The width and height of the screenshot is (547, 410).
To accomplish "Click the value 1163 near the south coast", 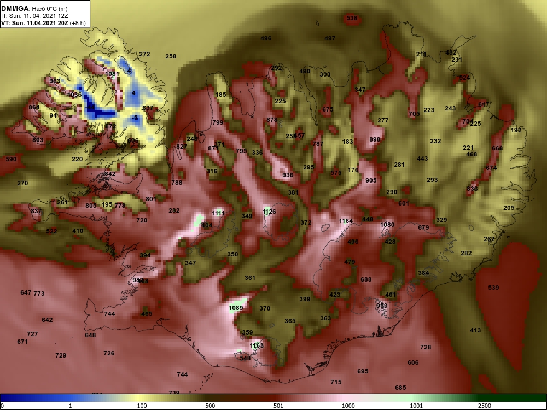I will (x=257, y=345).
